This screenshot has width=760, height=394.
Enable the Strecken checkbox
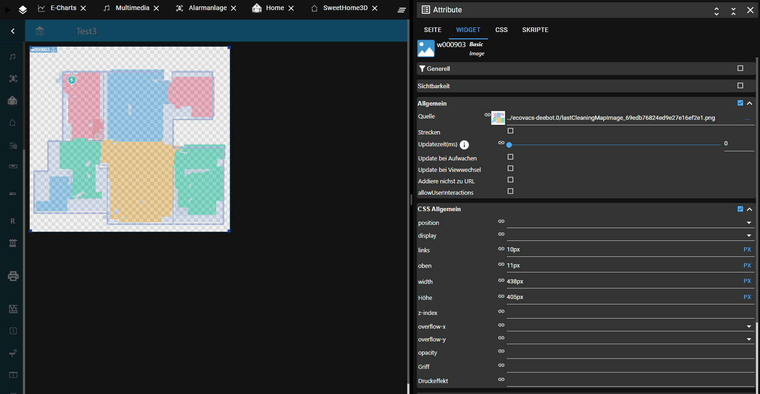coord(510,131)
